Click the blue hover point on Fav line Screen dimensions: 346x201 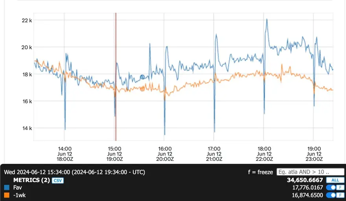point(142,77)
